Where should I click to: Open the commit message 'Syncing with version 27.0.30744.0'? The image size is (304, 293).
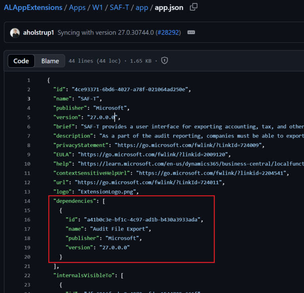106,32
